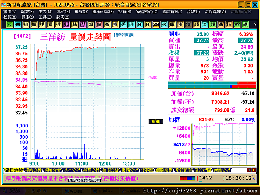Viewport: 260px width, 195px height.
Task: Click the 權 toolbar icon
Action: 115,25
